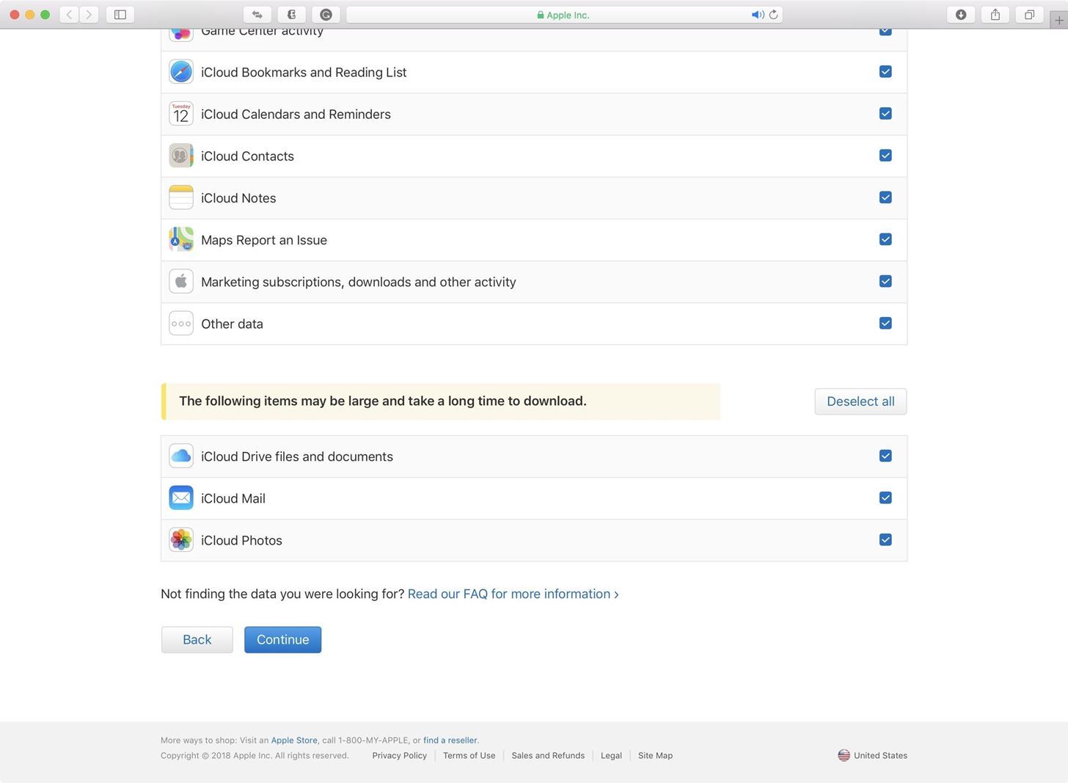The image size is (1068, 783).
Task: Change region via United States link
Action: 880,755
